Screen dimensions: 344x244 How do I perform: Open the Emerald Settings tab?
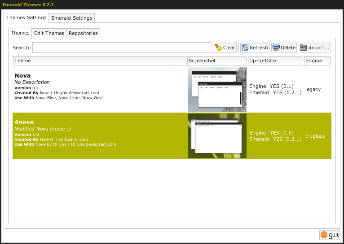tap(72, 18)
